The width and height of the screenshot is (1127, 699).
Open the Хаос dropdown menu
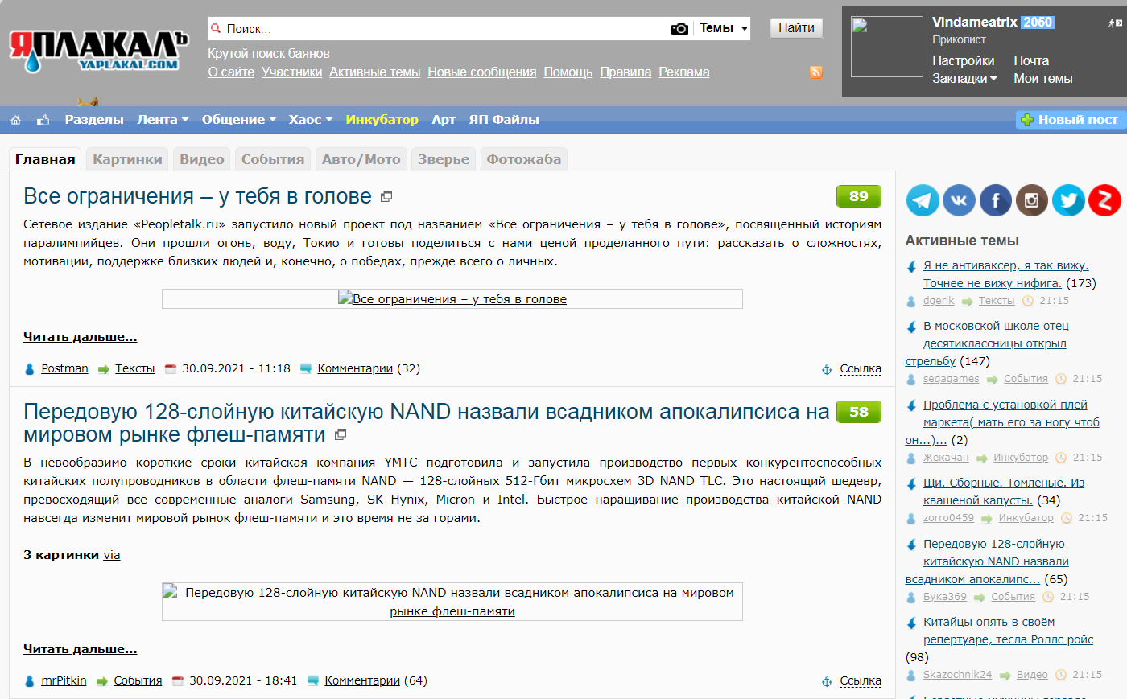[311, 120]
